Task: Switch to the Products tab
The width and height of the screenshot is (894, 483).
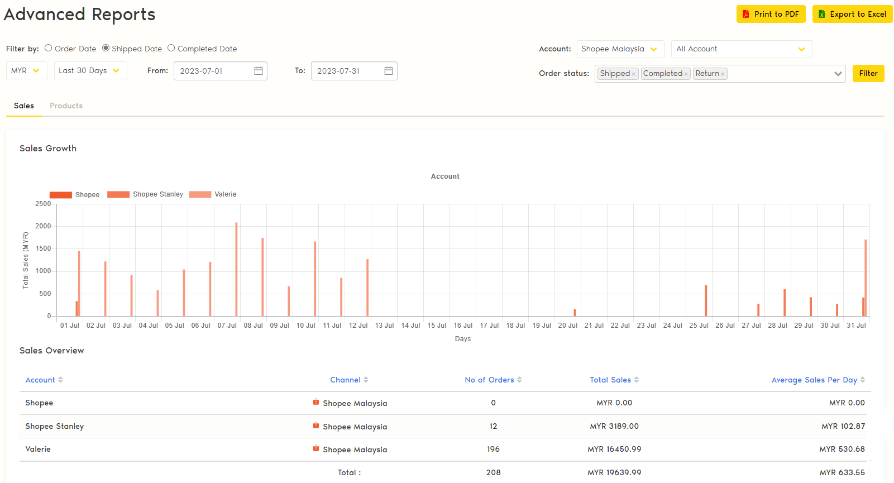Action: [x=66, y=106]
